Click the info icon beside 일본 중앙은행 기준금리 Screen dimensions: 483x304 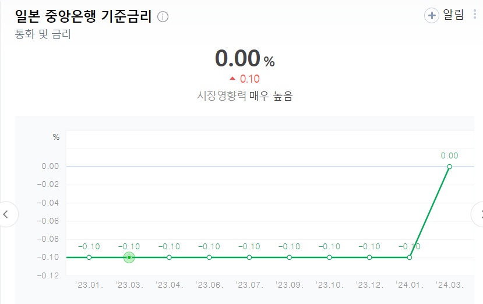(x=163, y=17)
